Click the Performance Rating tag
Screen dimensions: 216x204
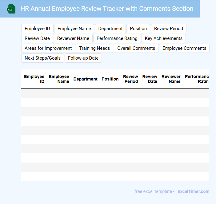117,38
